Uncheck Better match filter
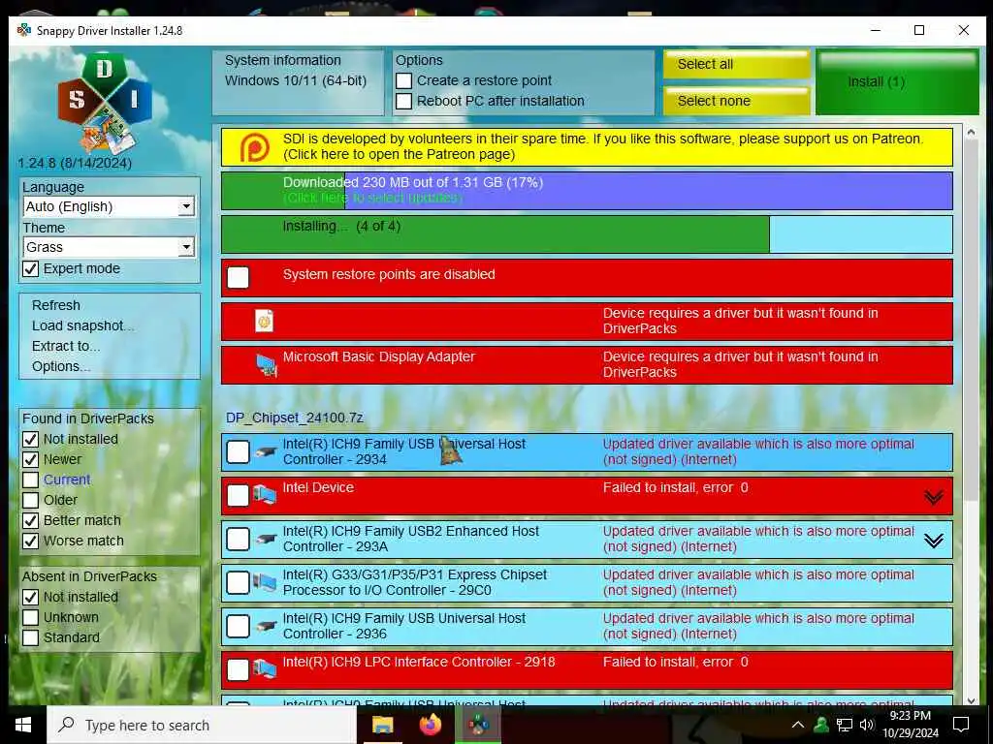Image resolution: width=993 pixels, height=744 pixels. (x=30, y=520)
